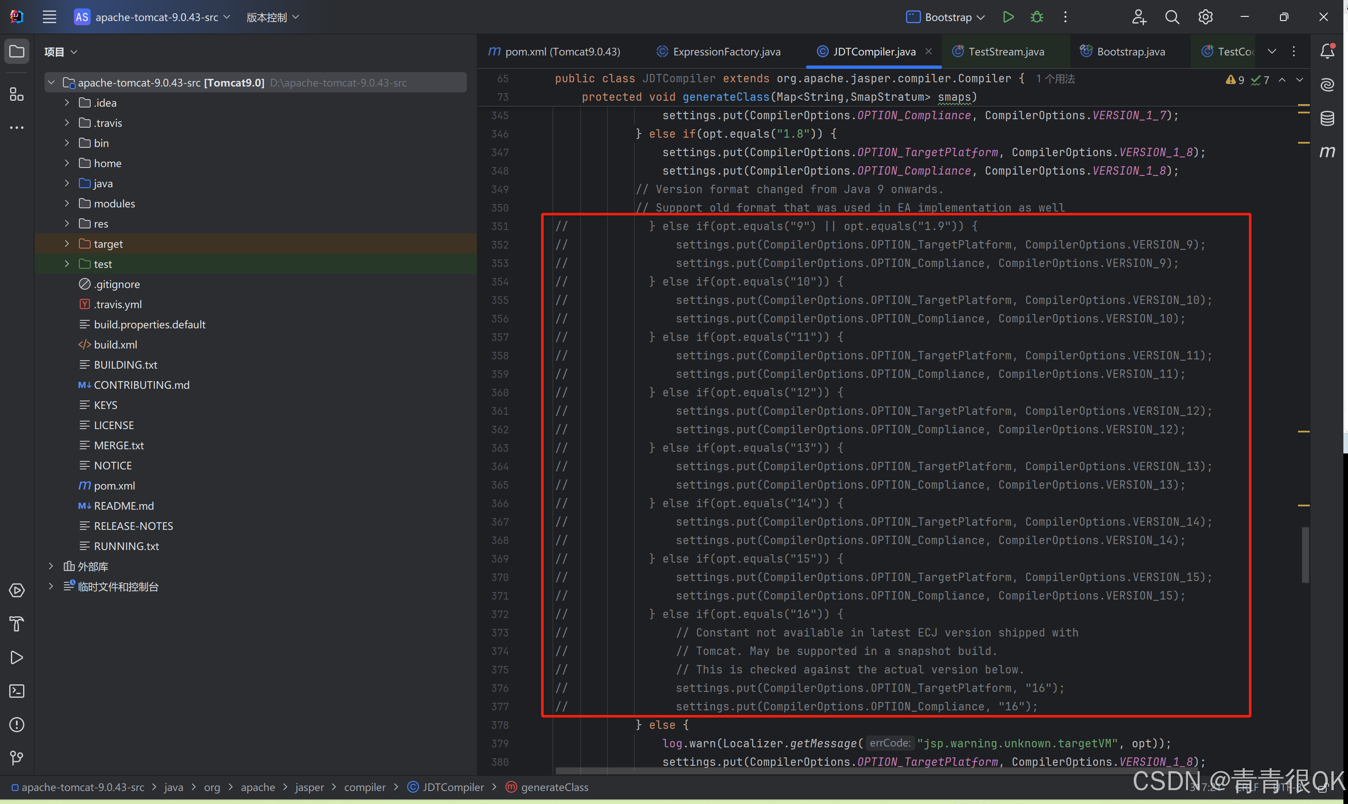Click the JDTCompiler breadcrumb in status bar
1348x804 pixels.
tap(452, 787)
